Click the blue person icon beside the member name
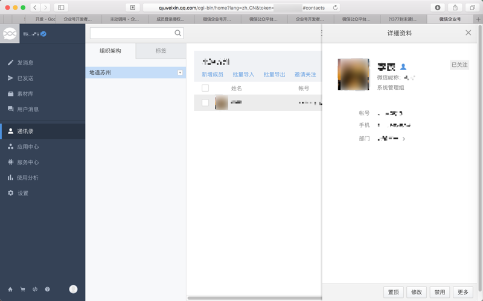 (403, 66)
